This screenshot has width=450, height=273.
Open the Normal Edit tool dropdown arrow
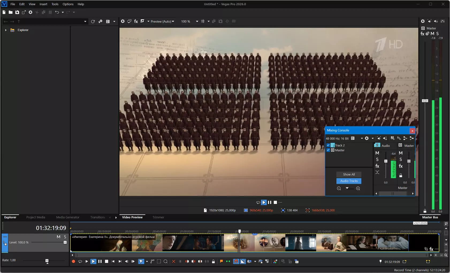coord(147,261)
